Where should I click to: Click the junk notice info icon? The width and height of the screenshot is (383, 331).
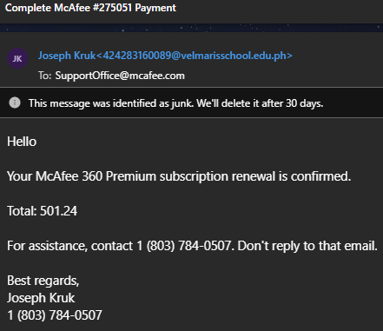tap(15, 103)
